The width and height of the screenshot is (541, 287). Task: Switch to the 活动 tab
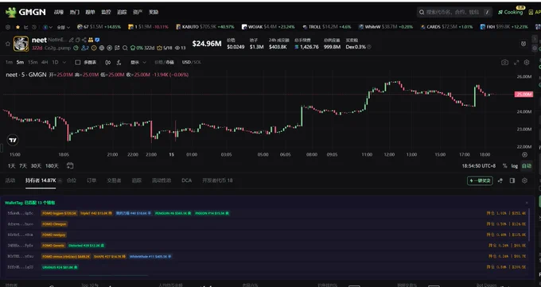[x=10, y=180]
